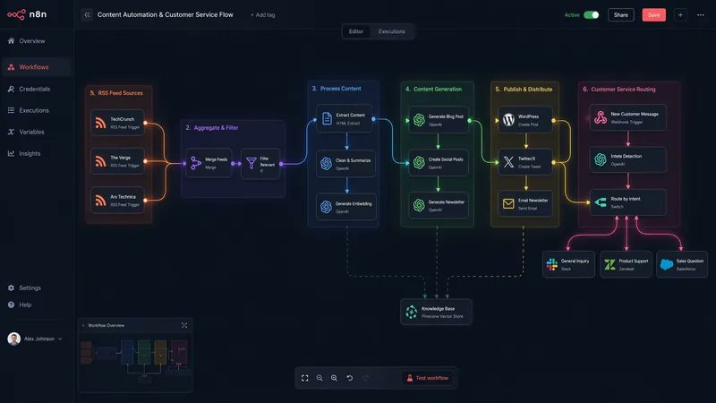Screen dimensions: 716x403
Task: Select the Zendesk Product Support icon
Action: (x=609, y=264)
